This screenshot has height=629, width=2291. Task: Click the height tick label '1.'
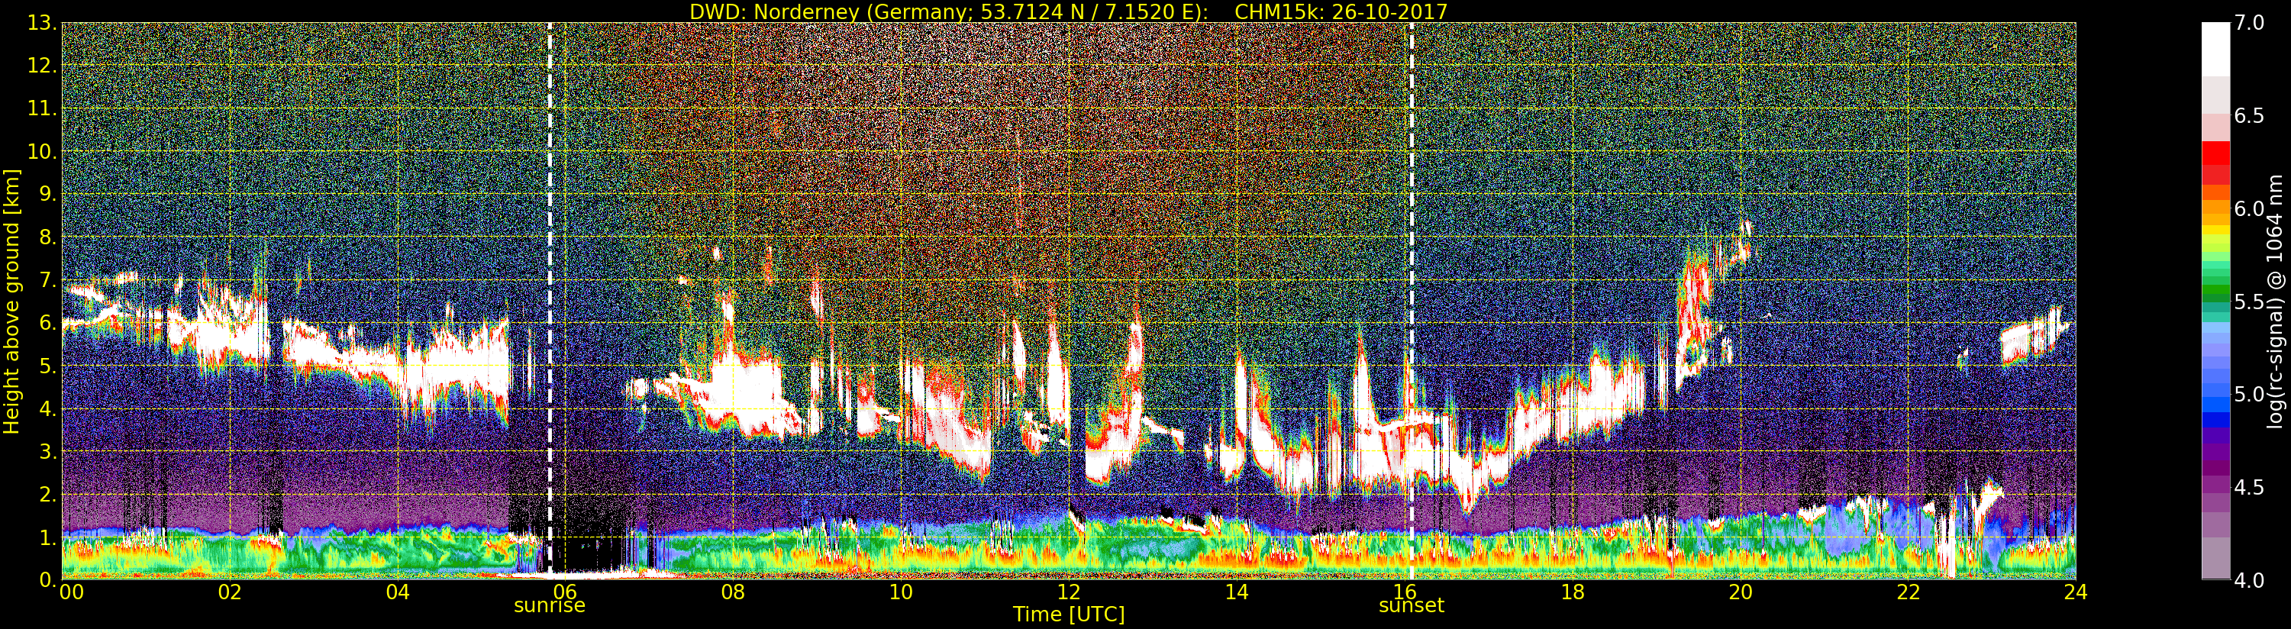[x=47, y=537]
